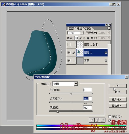Hide the 背景 layer eye icon

(x=69, y=61)
